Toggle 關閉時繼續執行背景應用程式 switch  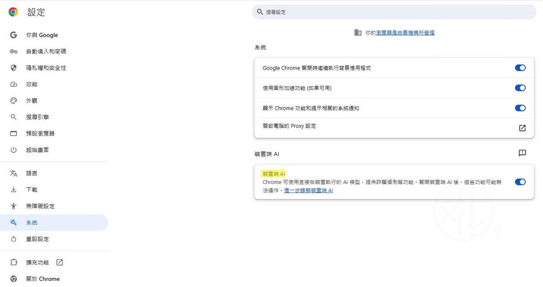tap(520, 68)
